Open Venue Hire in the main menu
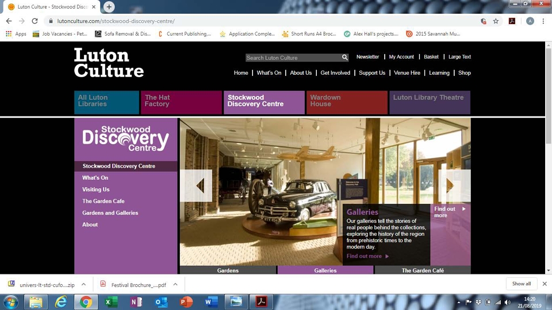Image resolution: width=552 pixels, height=310 pixels. pos(407,73)
